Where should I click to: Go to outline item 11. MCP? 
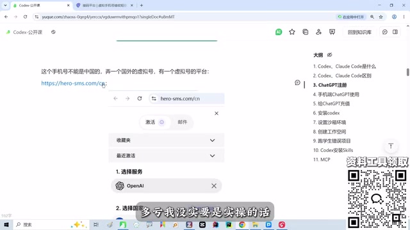[x=322, y=160]
